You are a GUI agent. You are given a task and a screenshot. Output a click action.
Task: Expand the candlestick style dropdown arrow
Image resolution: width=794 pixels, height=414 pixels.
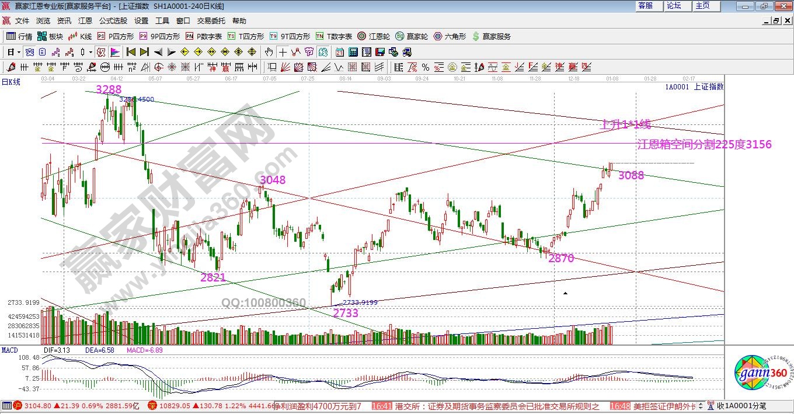[90, 52]
